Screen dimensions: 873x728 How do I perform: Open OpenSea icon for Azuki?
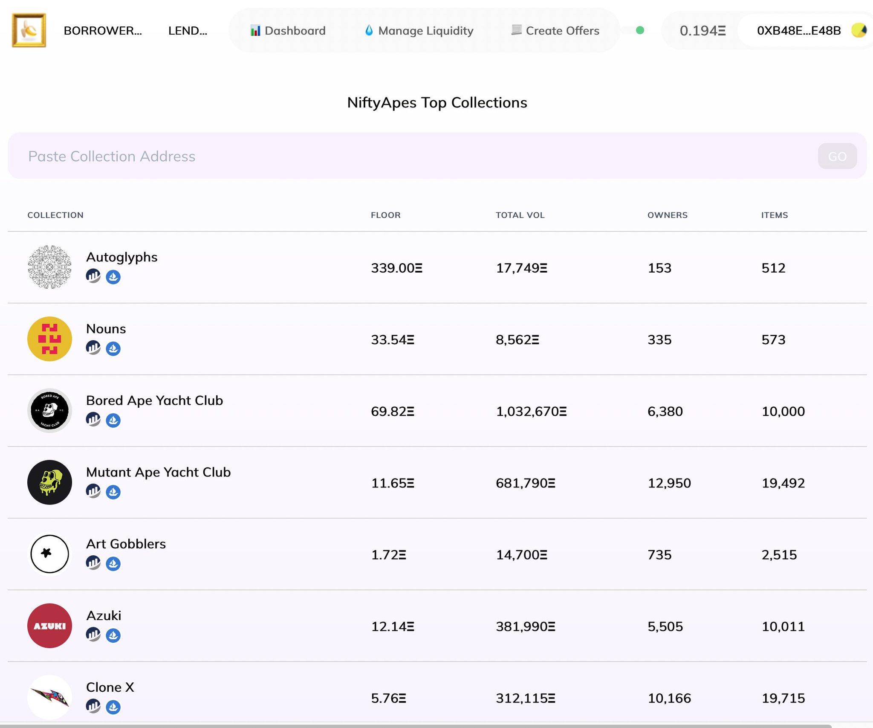point(113,635)
